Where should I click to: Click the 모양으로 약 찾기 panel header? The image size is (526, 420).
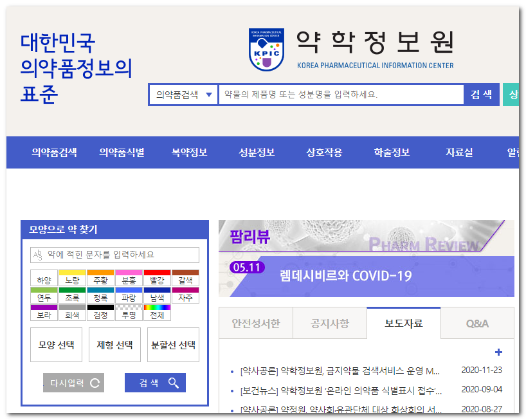coord(114,230)
